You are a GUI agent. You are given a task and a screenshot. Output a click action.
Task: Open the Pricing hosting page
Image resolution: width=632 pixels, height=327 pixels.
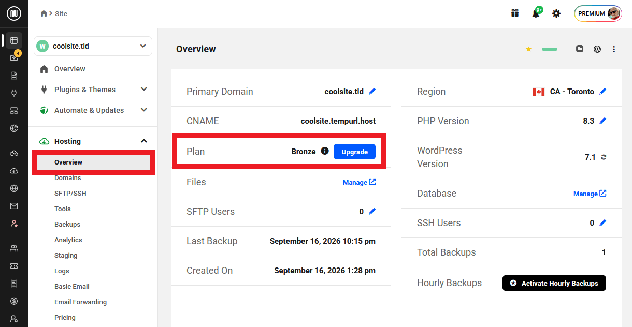[x=65, y=318]
